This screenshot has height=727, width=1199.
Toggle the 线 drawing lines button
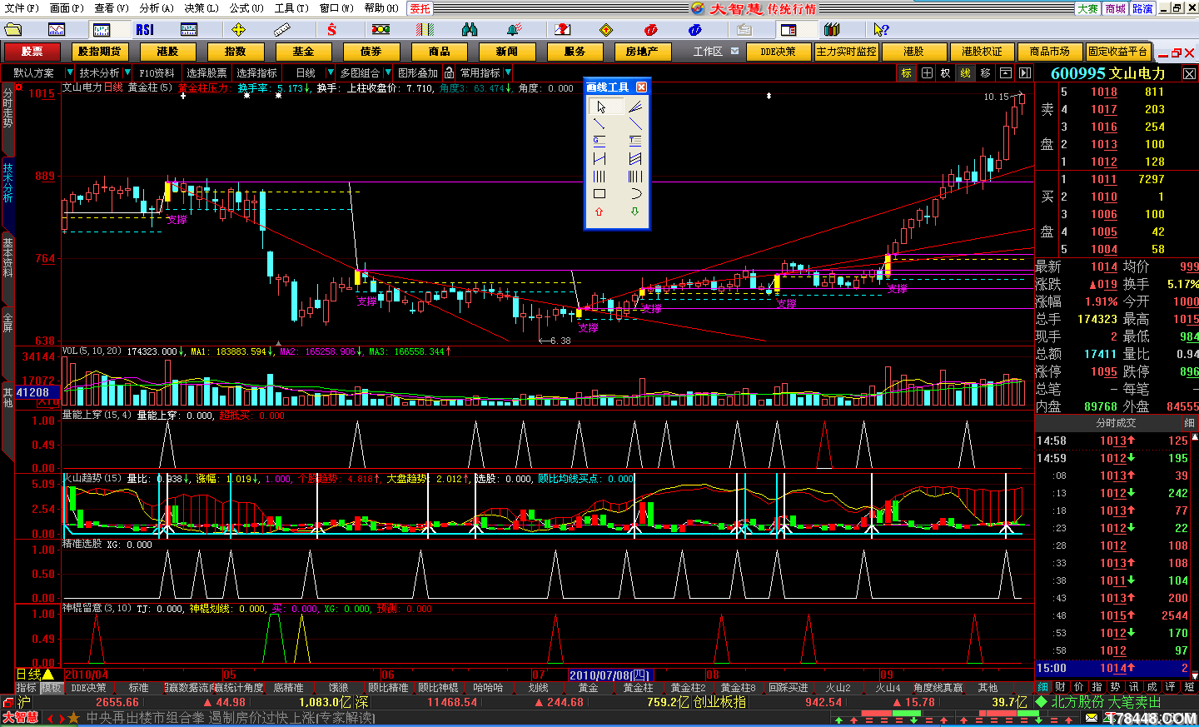[966, 73]
